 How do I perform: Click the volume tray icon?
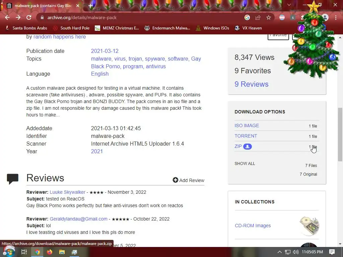pyautogui.click(x=296, y=252)
